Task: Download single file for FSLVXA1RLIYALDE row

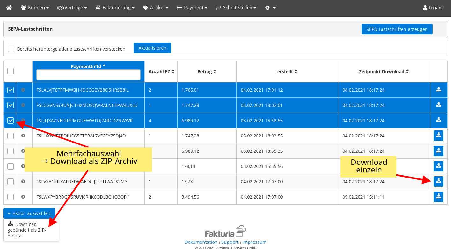Action: point(439,181)
